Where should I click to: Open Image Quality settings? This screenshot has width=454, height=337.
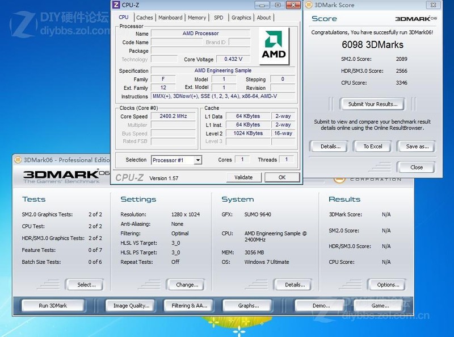[x=131, y=306]
